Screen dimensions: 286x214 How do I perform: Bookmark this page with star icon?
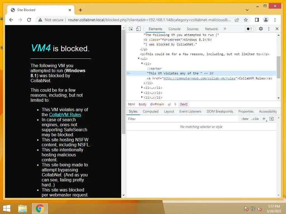(246, 20)
